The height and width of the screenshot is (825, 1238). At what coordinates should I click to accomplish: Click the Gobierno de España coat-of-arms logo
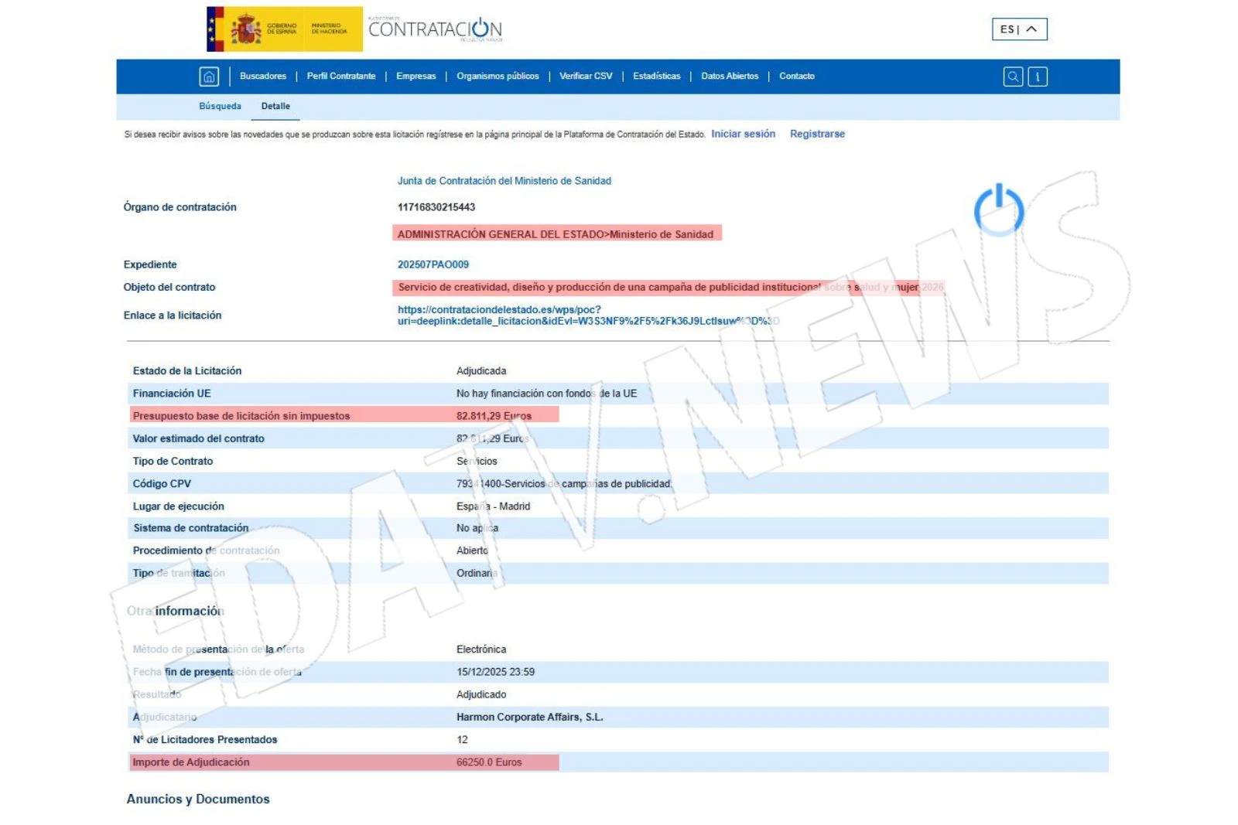coord(248,29)
